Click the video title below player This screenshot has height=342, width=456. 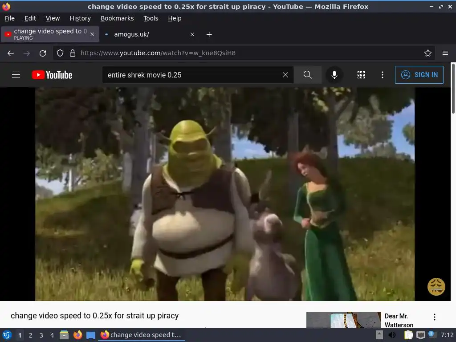coord(94,316)
